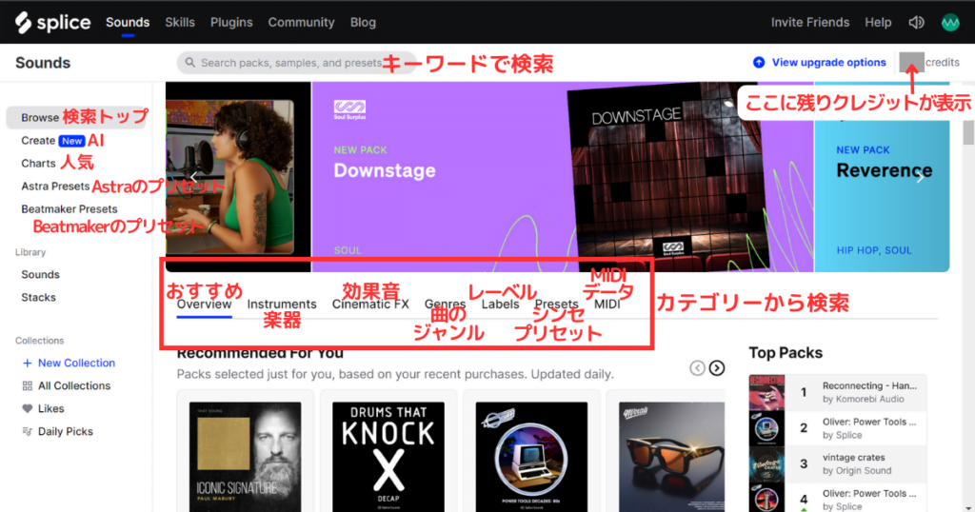
Task: Click View upgrade options
Action: (829, 62)
